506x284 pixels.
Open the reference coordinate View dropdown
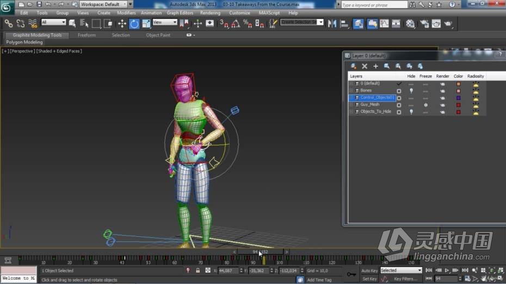click(x=165, y=22)
